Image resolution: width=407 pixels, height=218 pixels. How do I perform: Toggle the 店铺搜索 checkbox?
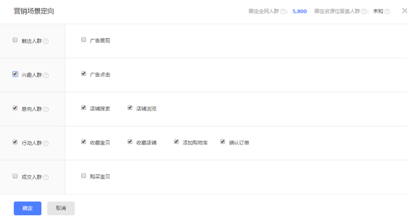(x=84, y=108)
